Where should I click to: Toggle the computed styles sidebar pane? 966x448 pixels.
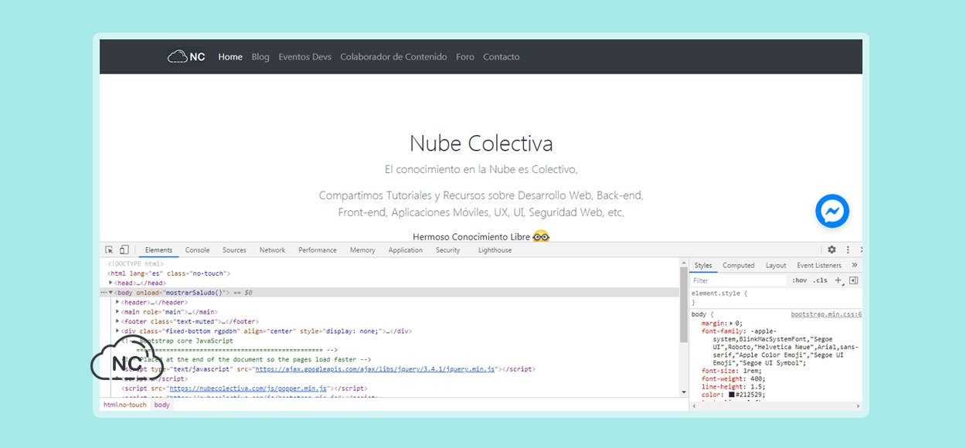point(853,280)
